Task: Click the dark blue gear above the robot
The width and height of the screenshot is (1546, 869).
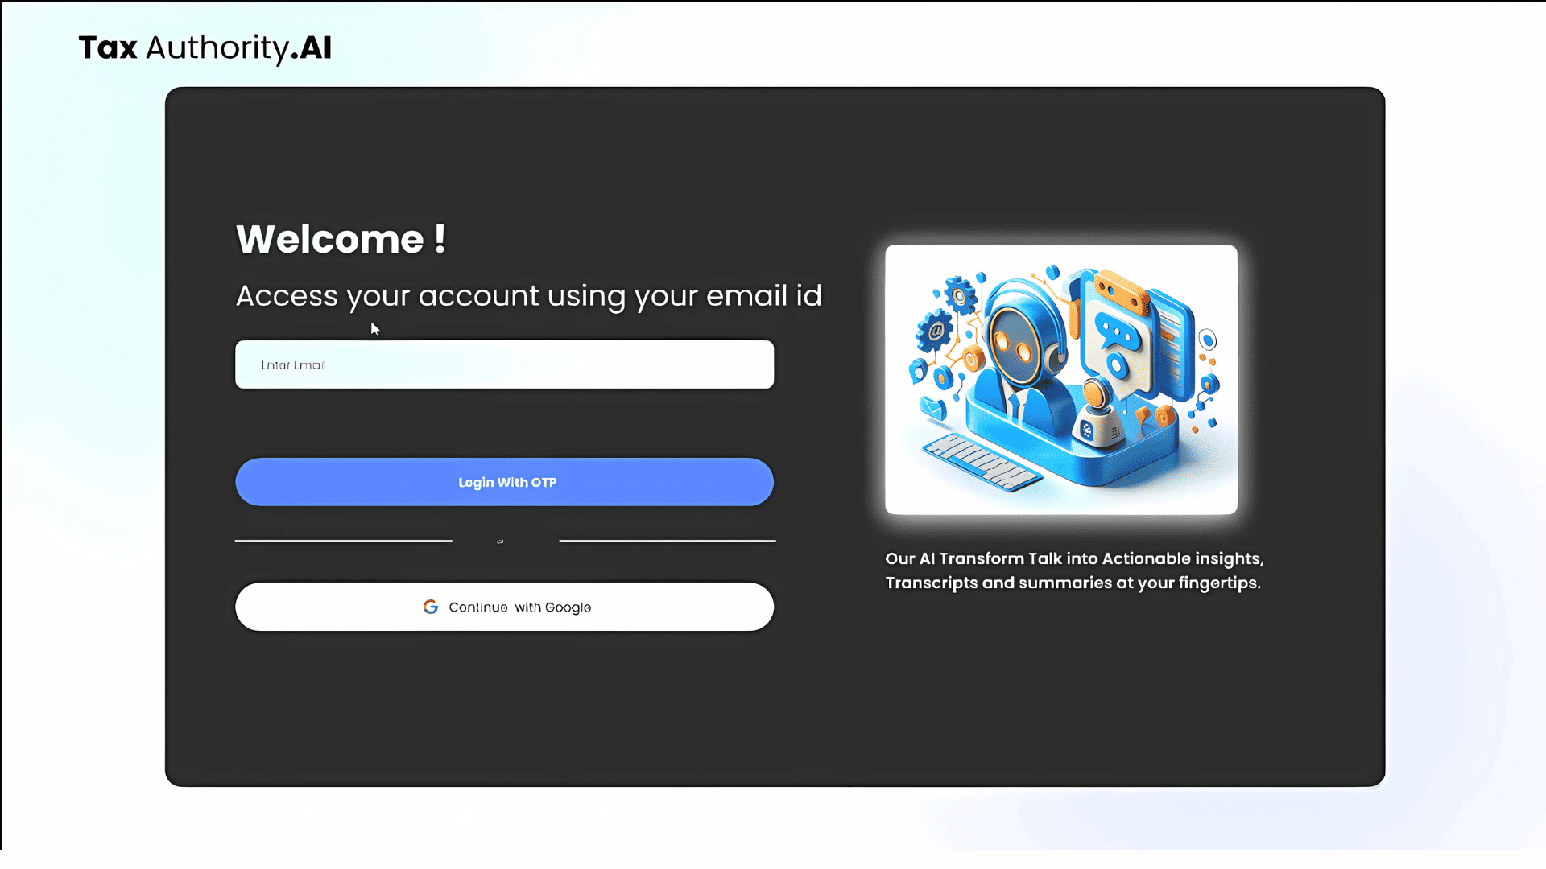Action: 960,296
